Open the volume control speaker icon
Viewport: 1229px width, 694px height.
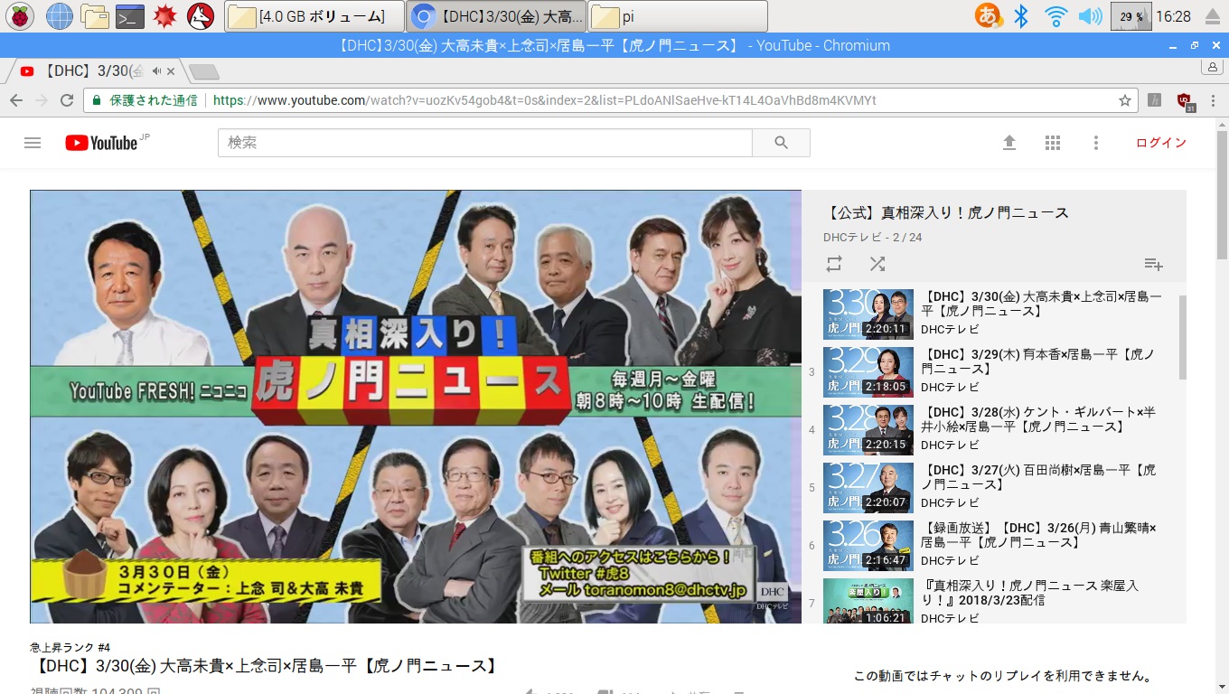[1090, 15]
